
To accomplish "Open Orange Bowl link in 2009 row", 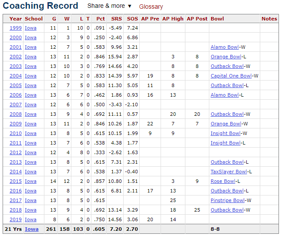I will coord(226,124).
